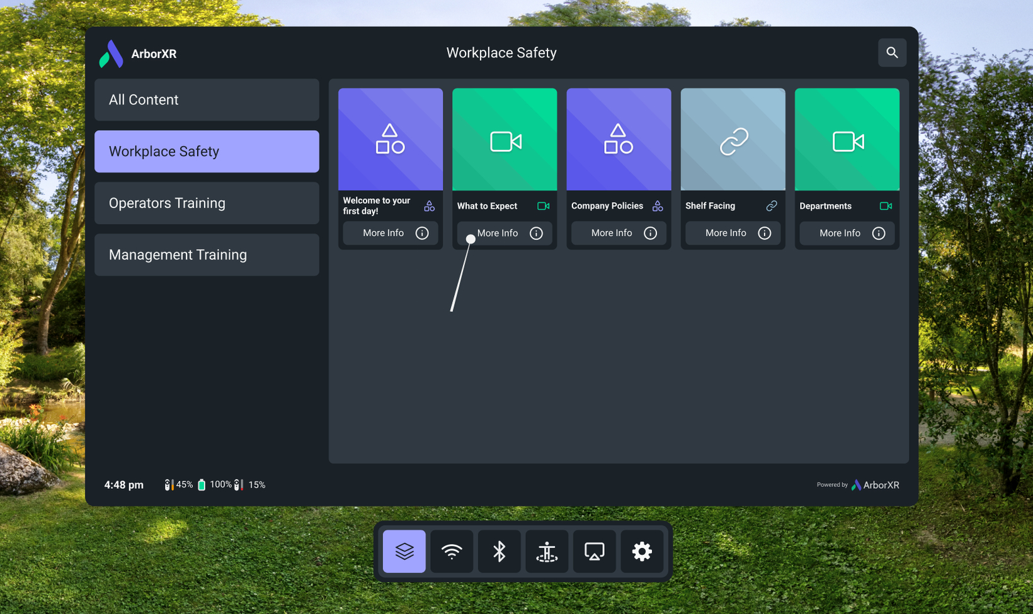Open Management Training category
This screenshot has width=1033, height=614.
207,255
